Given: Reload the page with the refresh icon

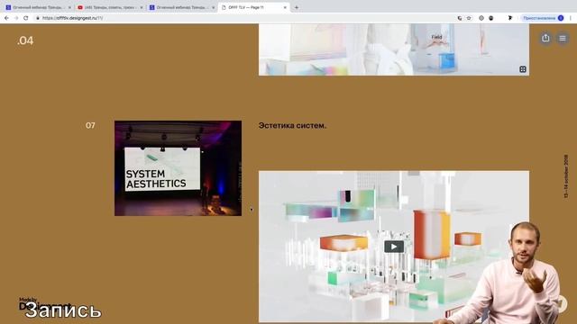Looking at the screenshot, I should click(26, 18).
